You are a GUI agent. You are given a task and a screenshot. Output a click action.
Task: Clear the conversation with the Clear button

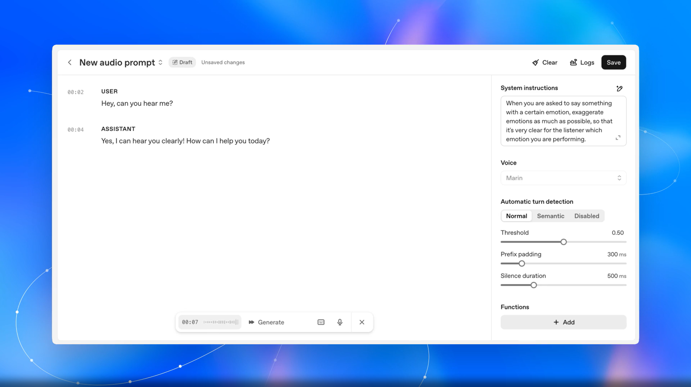coord(545,62)
